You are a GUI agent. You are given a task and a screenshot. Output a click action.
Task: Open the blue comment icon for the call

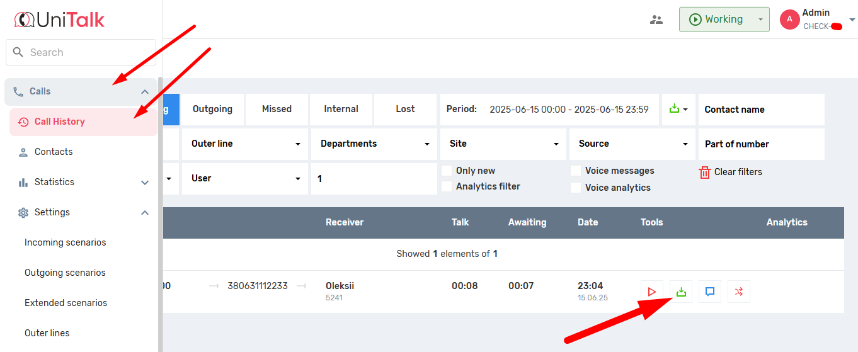point(709,292)
